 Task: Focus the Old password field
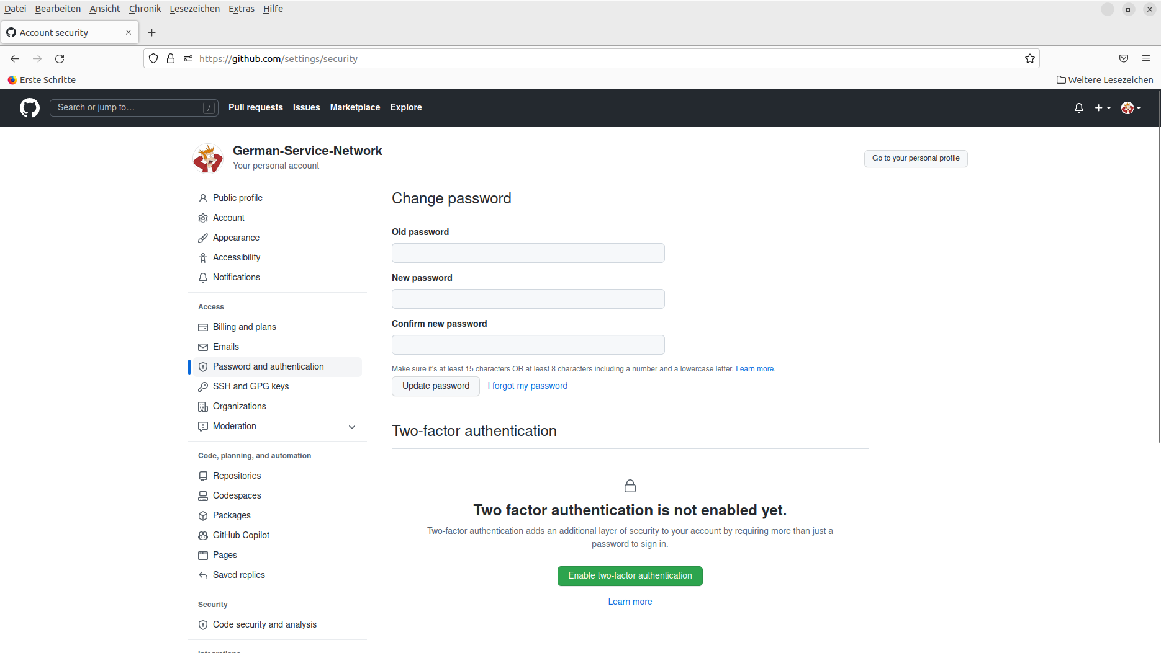[528, 253]
